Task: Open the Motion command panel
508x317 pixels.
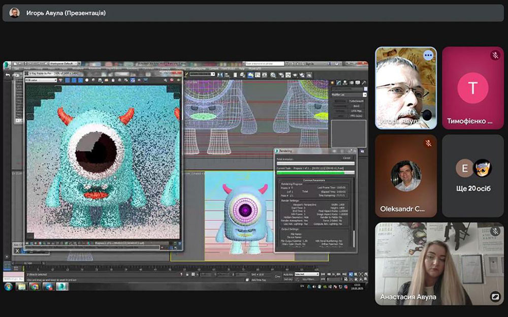Action: click(x=352, y=83)
